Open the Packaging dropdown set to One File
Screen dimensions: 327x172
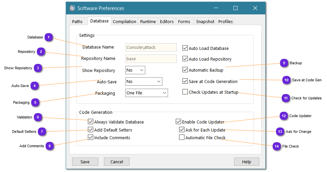point(147,93)
